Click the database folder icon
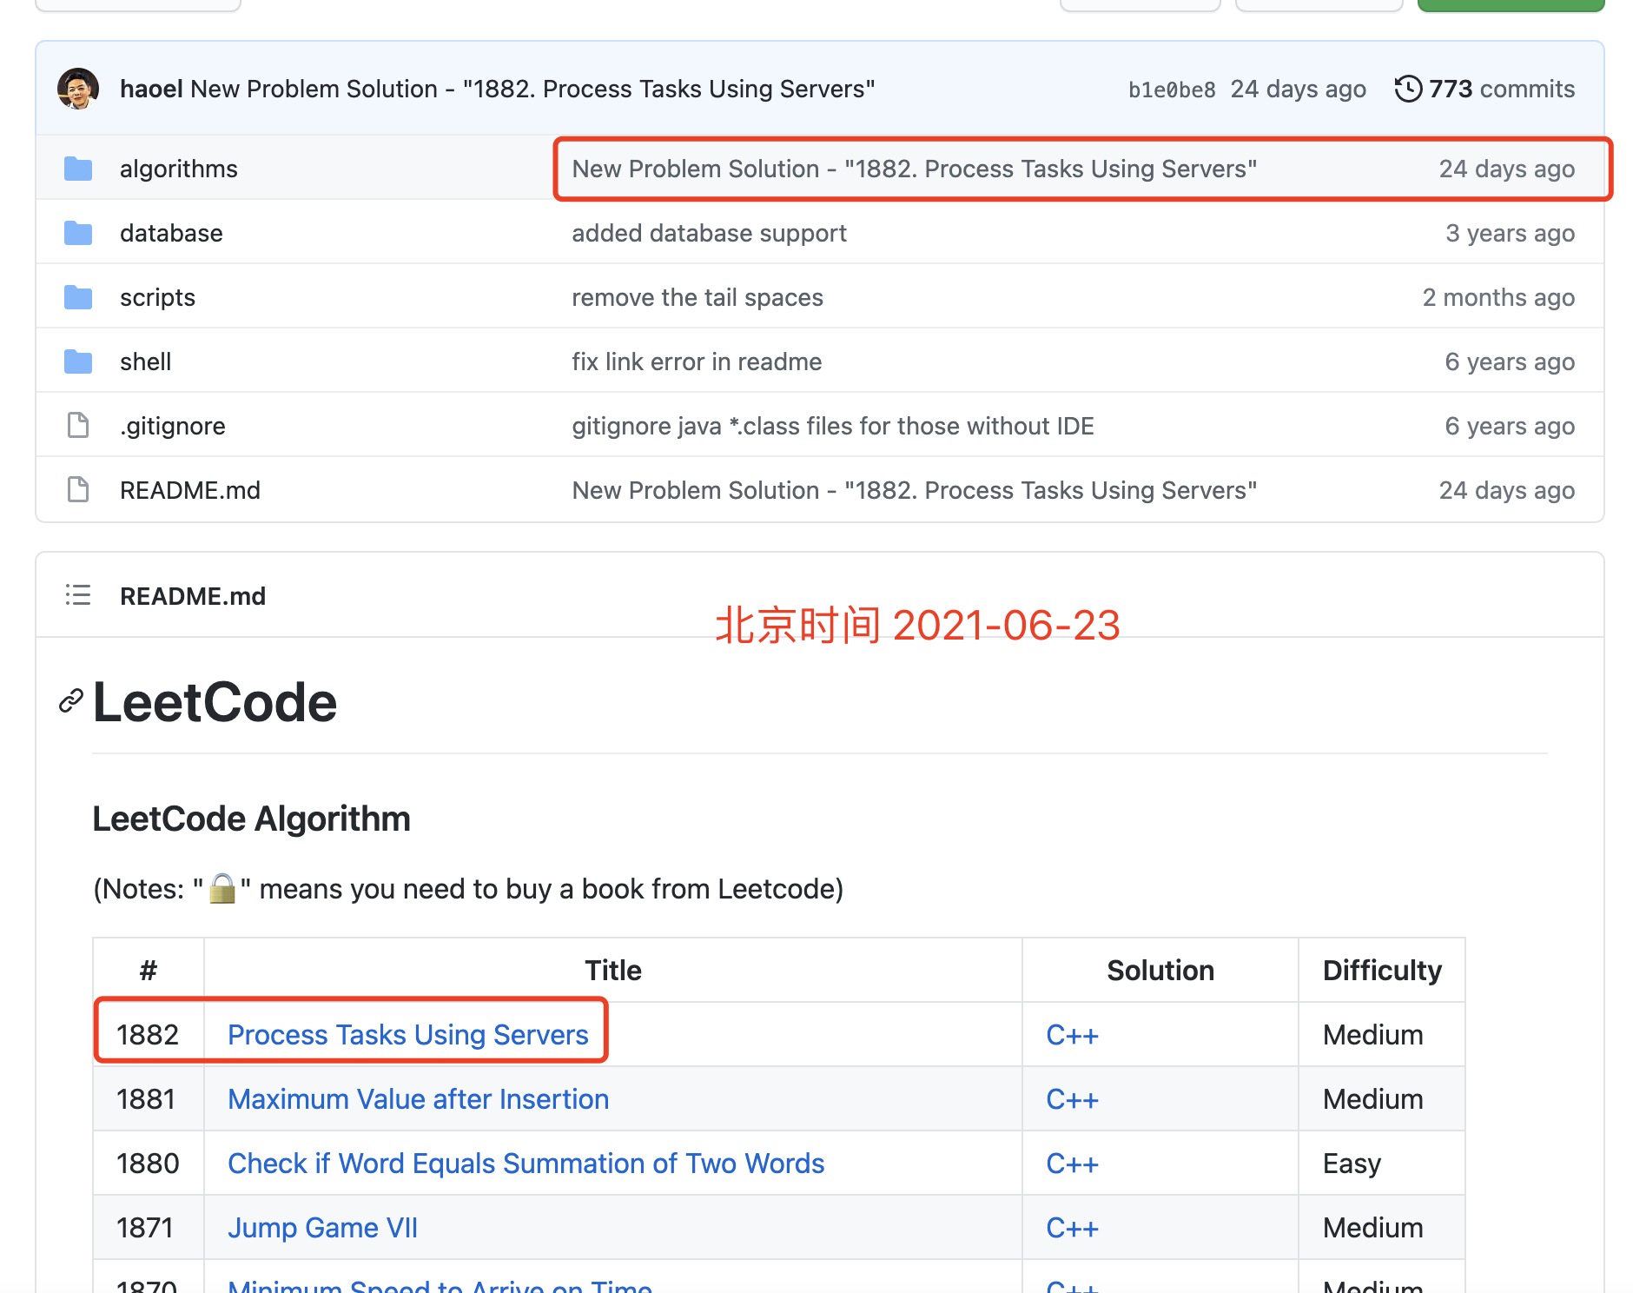1633x1293 pixels. (x=78, y=233)
